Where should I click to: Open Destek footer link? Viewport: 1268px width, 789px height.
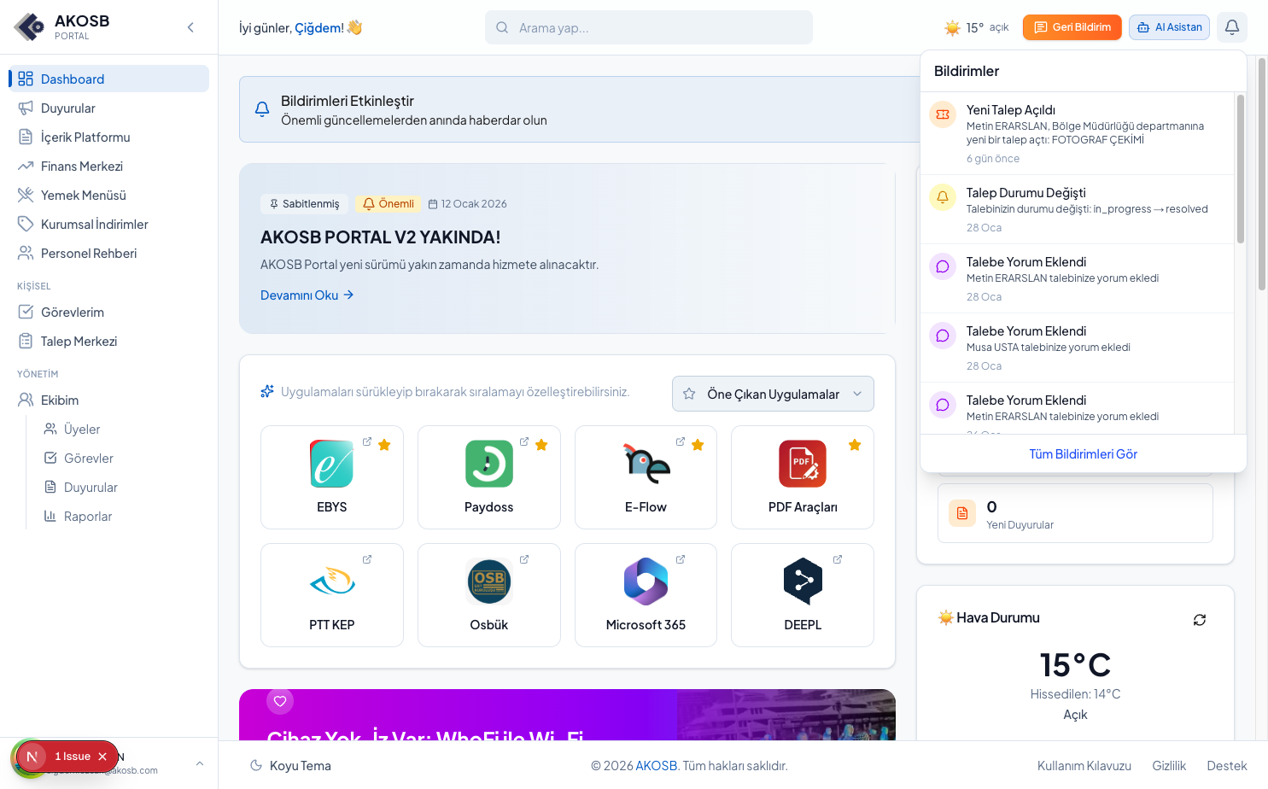pos(1227,766)
